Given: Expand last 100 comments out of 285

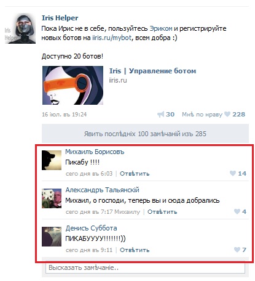Looking at the screenshot, I should click(x=145, y=134).
